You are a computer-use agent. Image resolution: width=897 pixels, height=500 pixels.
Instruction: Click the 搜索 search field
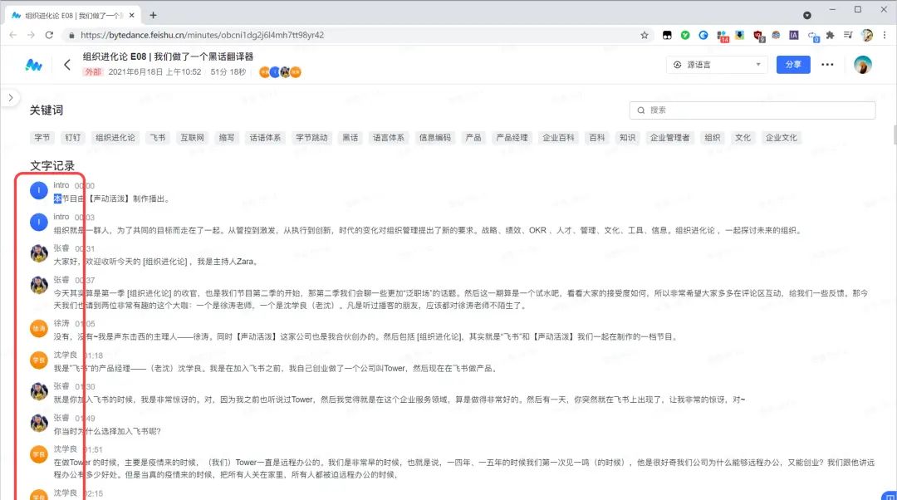point(752,110)
